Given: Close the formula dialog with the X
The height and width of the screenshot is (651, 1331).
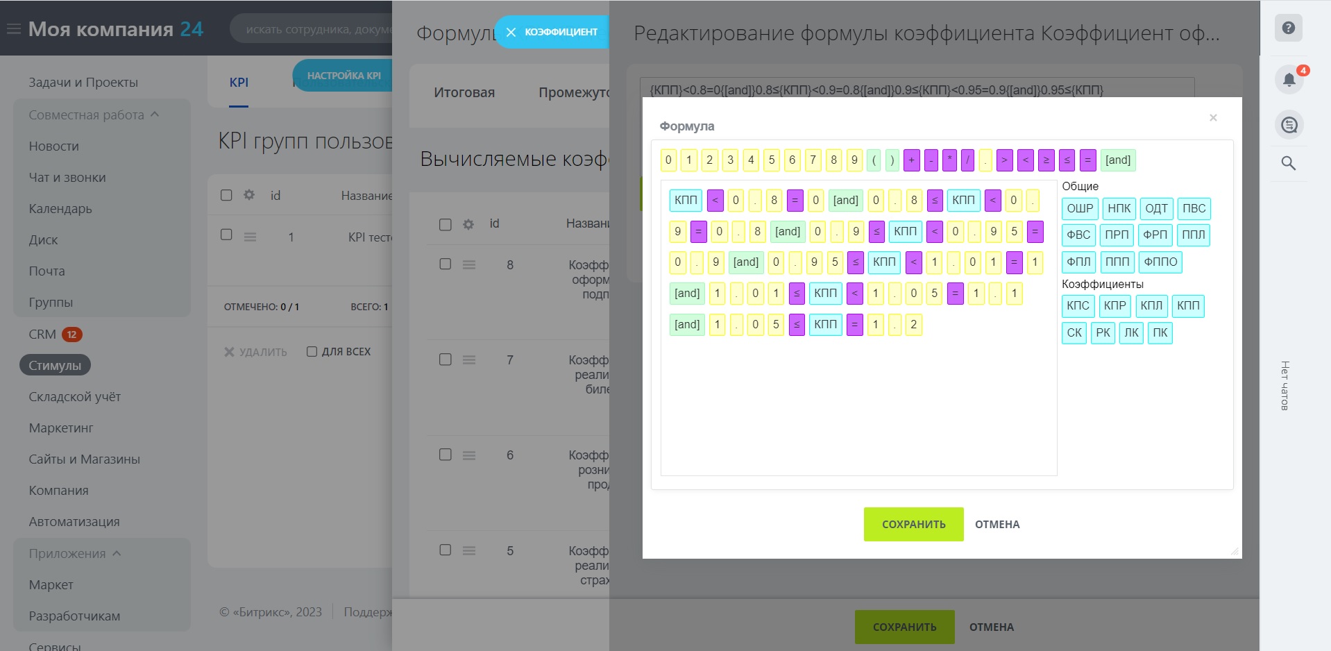Looking at the screenshot, I should (1213, 118).
